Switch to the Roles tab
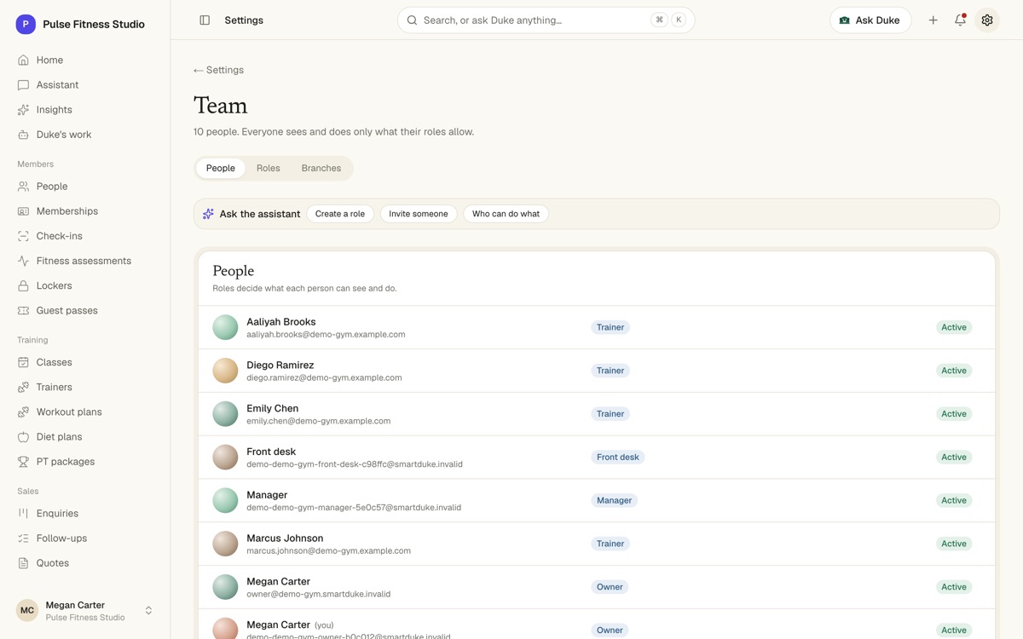This screenshot has width=1023, height=639. click(269, 169)
